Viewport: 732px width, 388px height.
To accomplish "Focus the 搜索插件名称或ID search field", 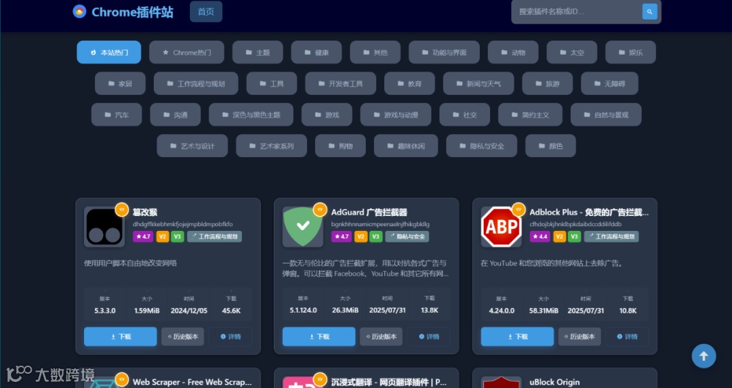I will (577, 12).
